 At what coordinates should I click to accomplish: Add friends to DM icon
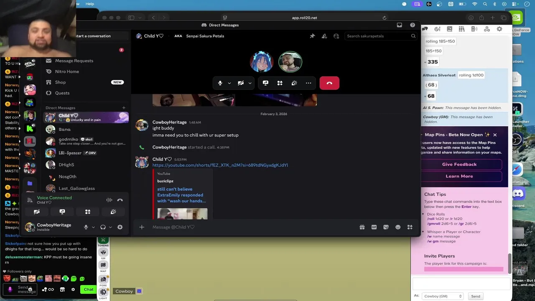(x=324, y=36)
